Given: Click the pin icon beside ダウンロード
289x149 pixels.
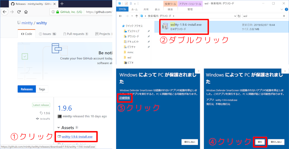Looking at the screenshot, I should point(149,36).
